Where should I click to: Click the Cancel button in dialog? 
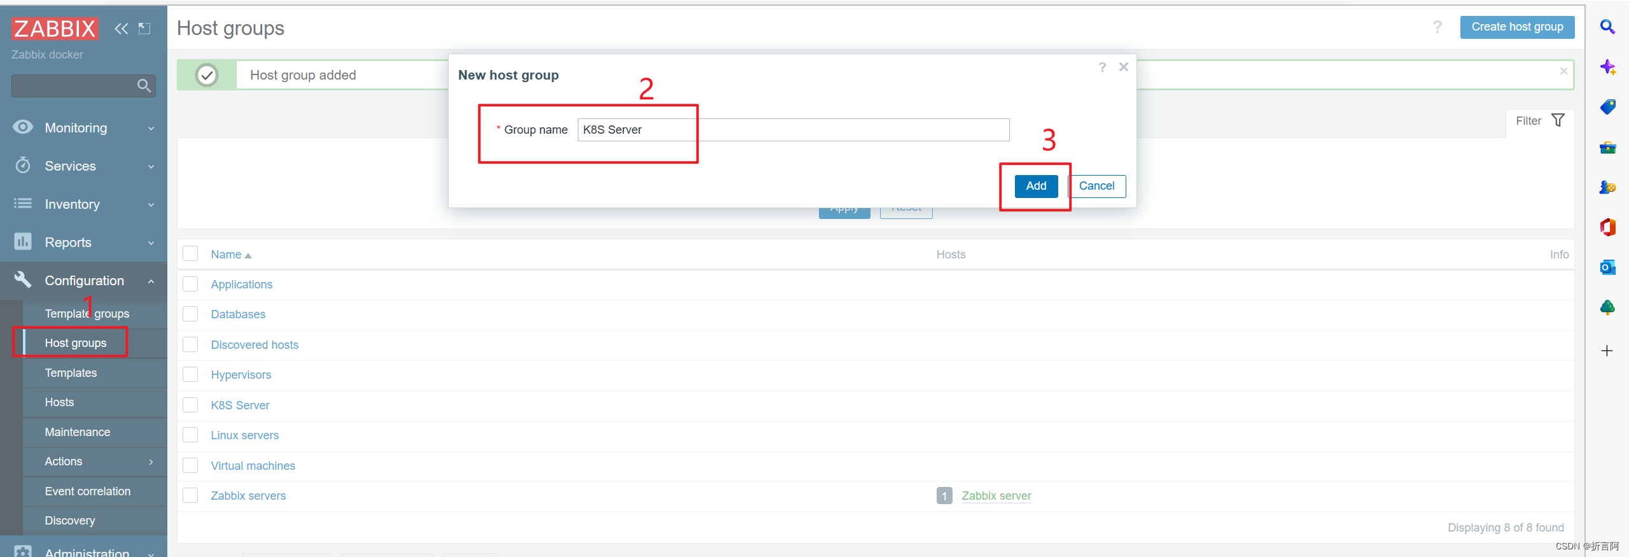(x=1096, y=186)
